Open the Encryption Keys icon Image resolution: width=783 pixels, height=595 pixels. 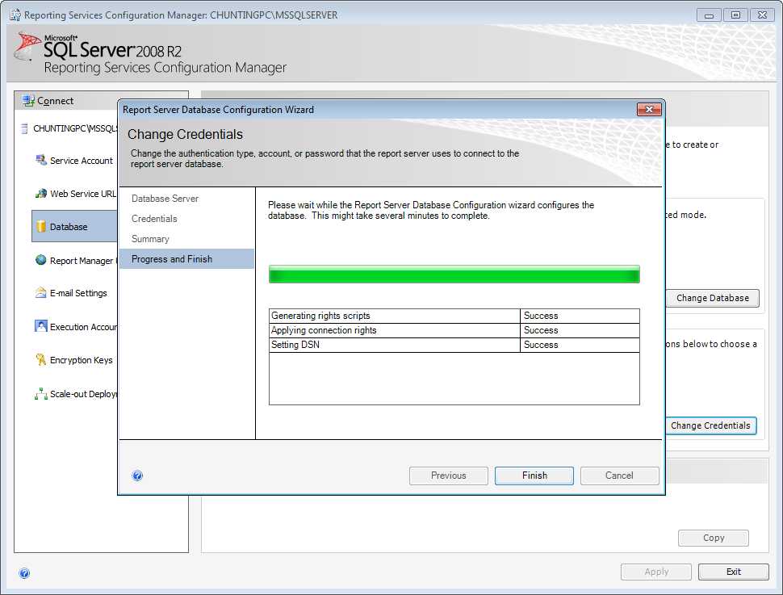click(x=41, y=360)
